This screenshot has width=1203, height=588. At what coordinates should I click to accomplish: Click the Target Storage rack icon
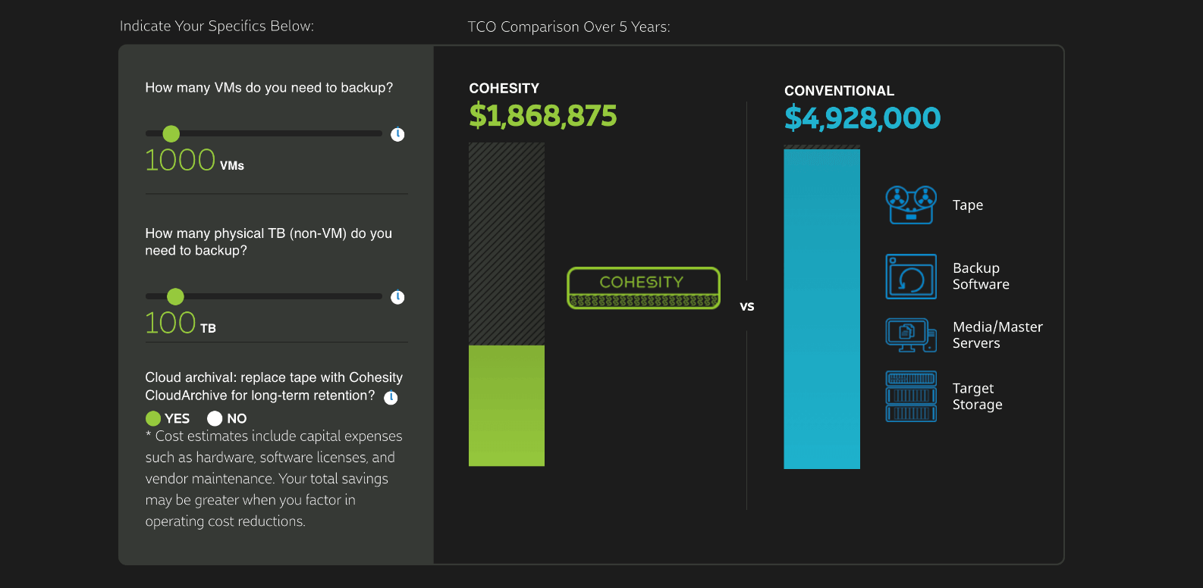911,396
